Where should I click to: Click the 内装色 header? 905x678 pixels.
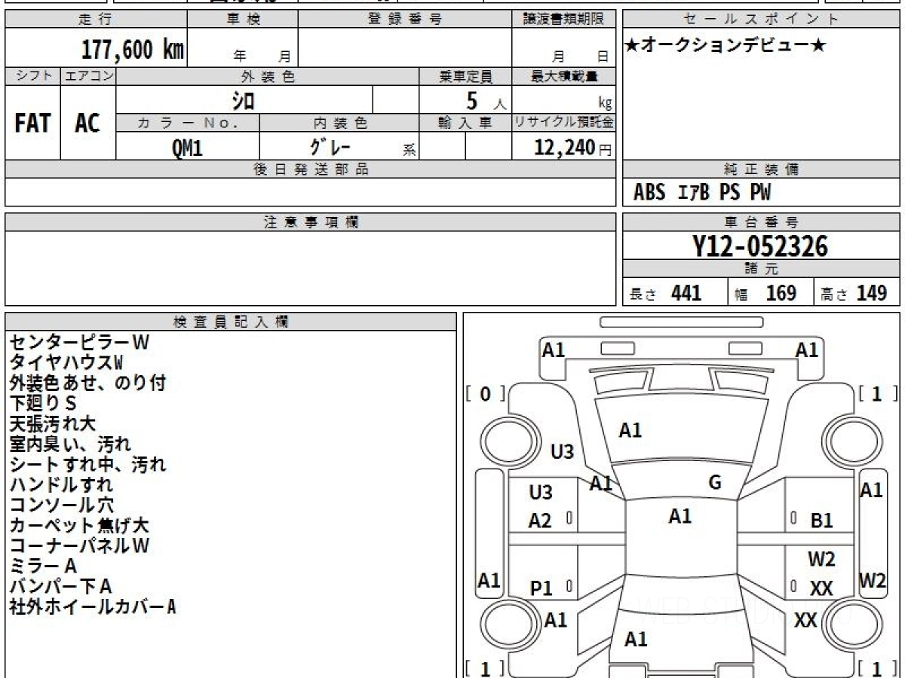[339, 123]
